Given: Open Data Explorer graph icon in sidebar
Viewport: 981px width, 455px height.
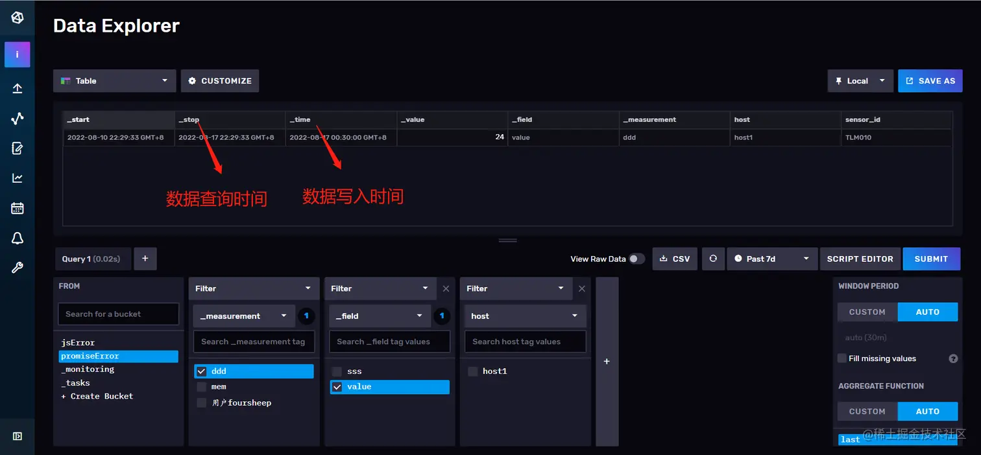Looking at the screenshot, I should [18, 119].
